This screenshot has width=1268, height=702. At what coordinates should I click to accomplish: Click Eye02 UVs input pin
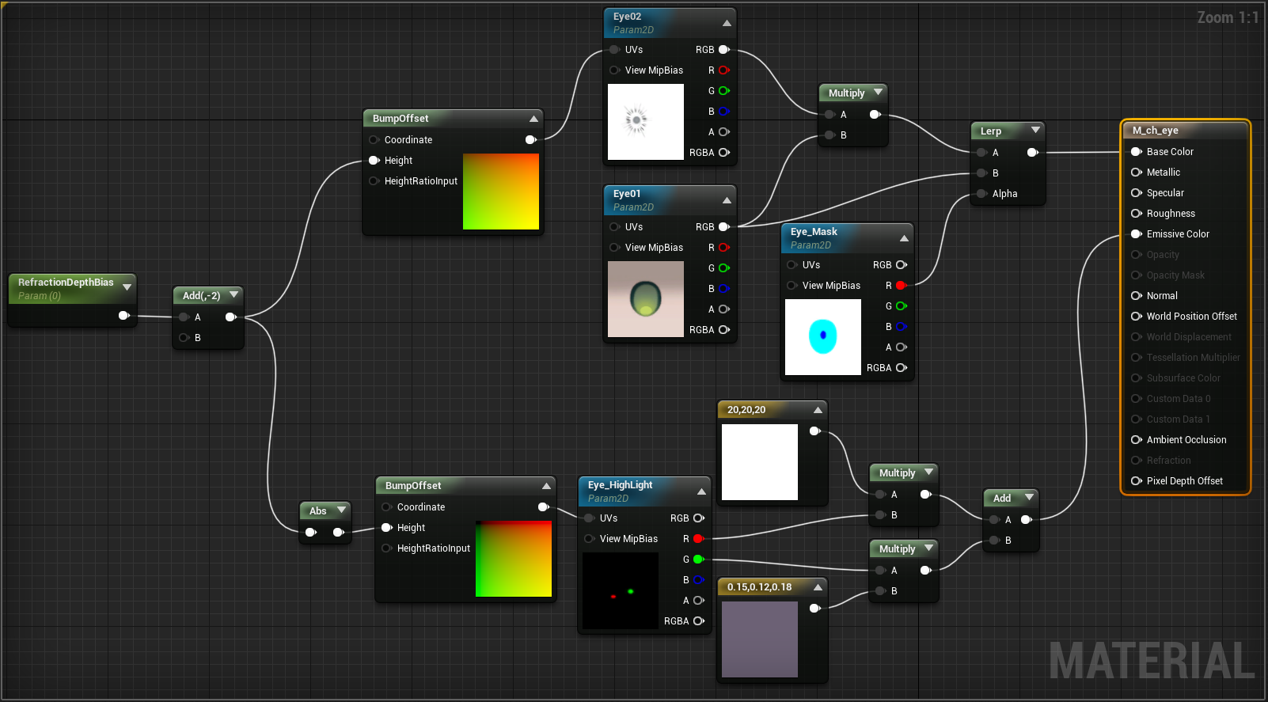[x=614, y=50]
